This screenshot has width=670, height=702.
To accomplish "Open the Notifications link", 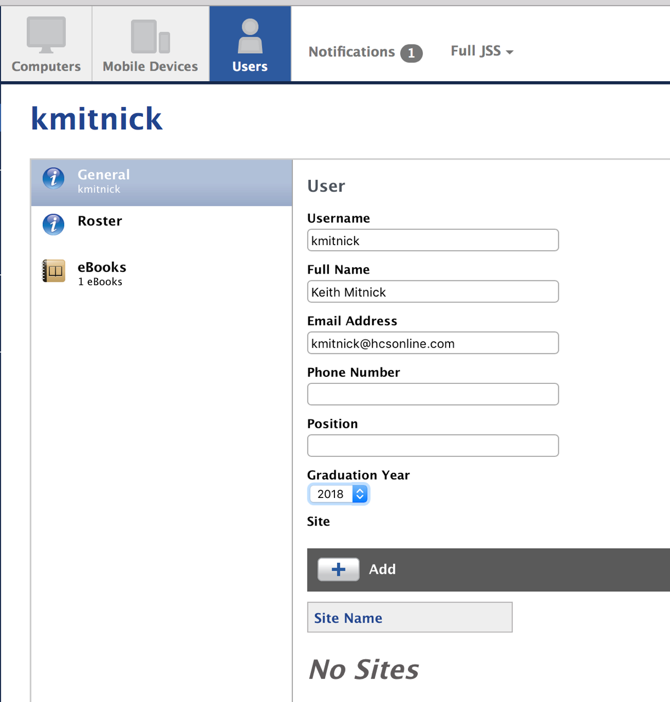I will click(351, 52).
